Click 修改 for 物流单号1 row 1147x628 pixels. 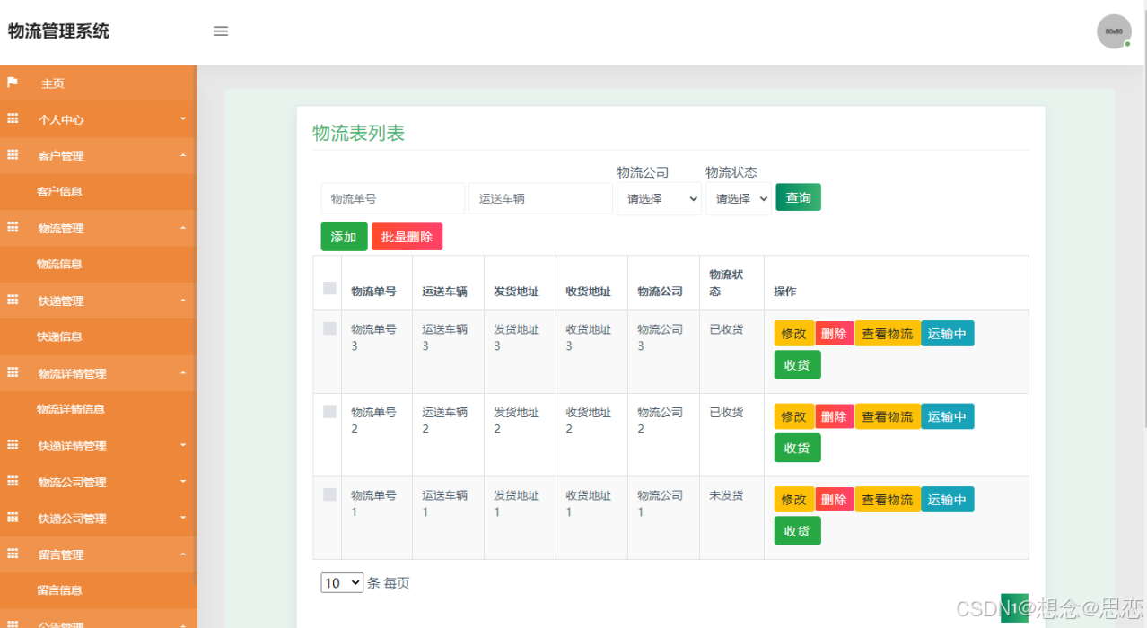point(794,500)
